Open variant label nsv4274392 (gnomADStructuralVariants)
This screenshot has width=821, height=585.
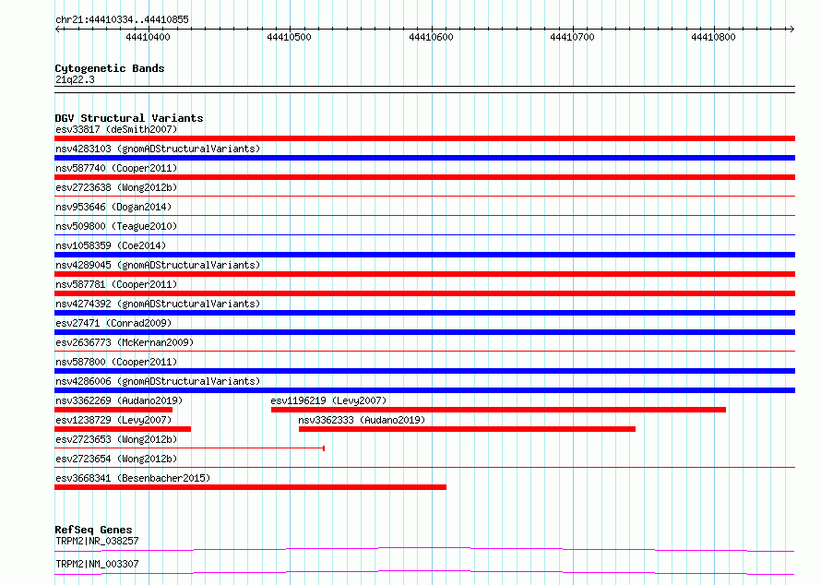click(x=158, y=304)
